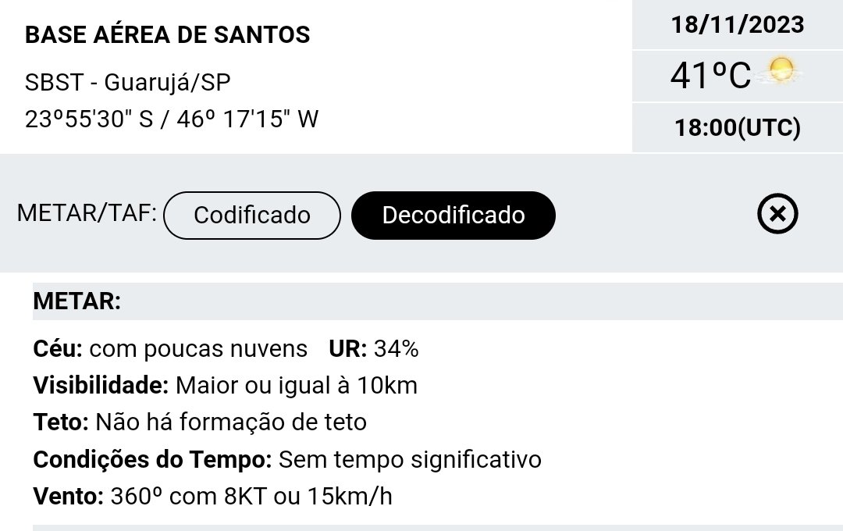Click the Teto ceiling information line

click(x=200, y=422)
